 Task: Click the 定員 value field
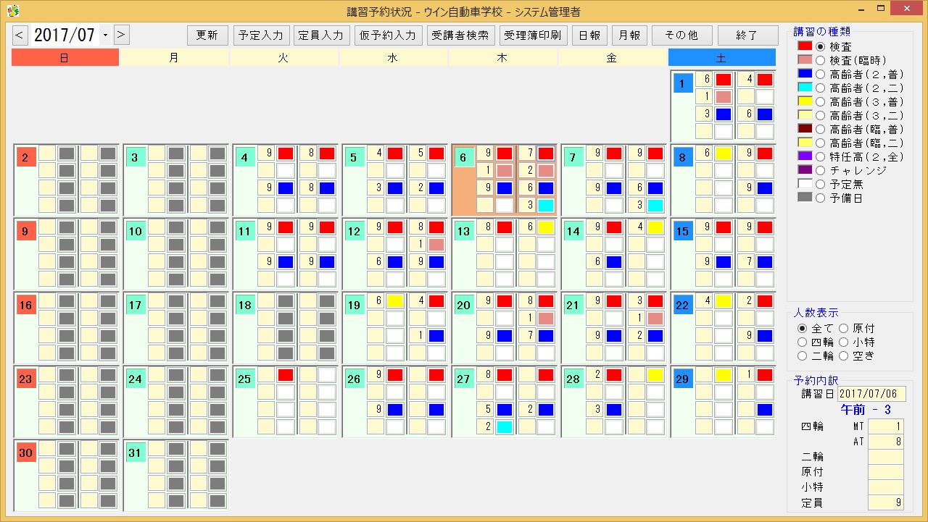coord(886,502)
